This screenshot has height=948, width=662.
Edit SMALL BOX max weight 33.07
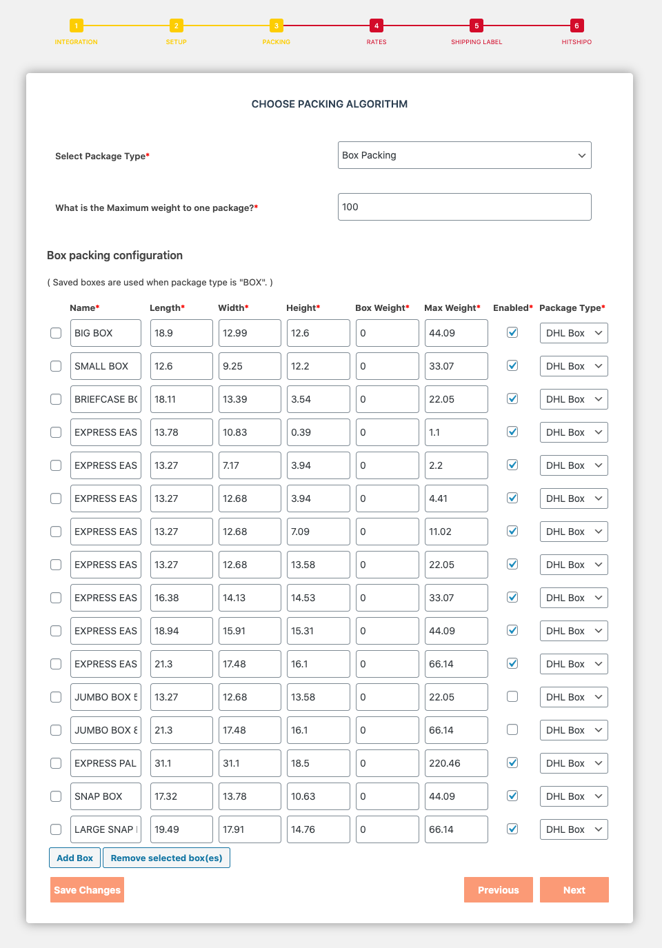click(x=457, y=366)
